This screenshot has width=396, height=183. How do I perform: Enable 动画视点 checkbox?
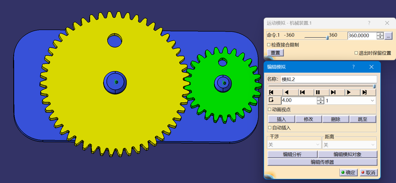(x=269, y=110)
